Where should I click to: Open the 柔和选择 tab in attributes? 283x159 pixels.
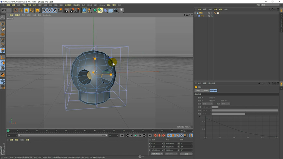click(x=213, y=90)
